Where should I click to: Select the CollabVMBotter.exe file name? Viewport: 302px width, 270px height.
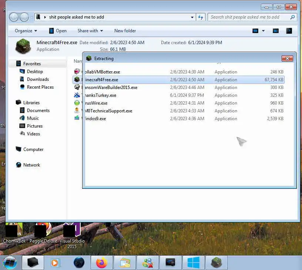102,72
